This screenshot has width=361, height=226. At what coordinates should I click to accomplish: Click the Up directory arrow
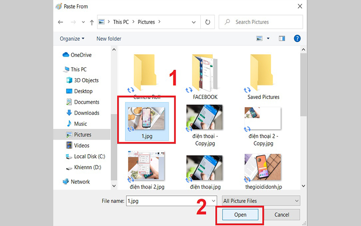92,22
